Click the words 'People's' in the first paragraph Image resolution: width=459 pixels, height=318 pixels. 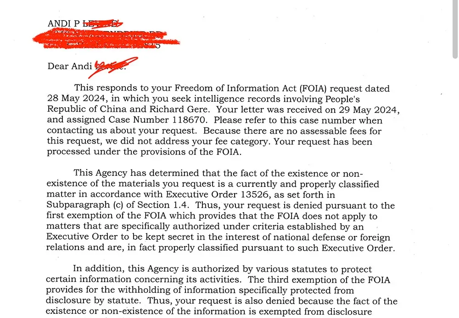342,99
